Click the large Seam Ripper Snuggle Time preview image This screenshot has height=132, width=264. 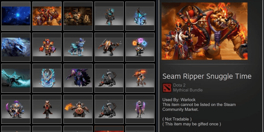(x=204, y=31)
